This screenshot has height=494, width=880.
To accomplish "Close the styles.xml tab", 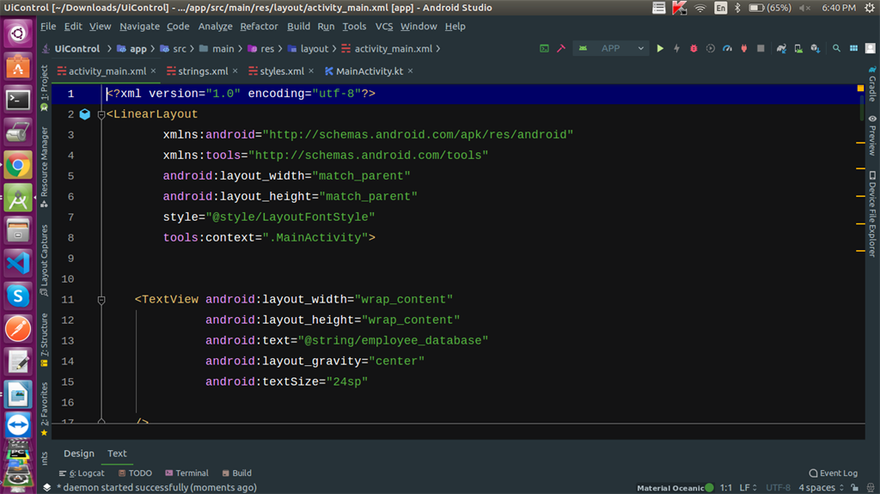I will point(311,70).
